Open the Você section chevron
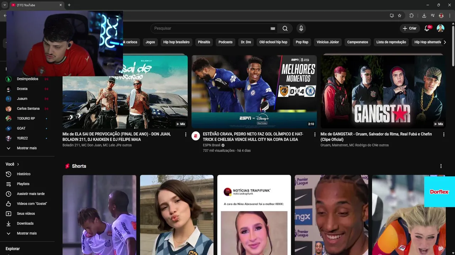 [x=18, y=164]
